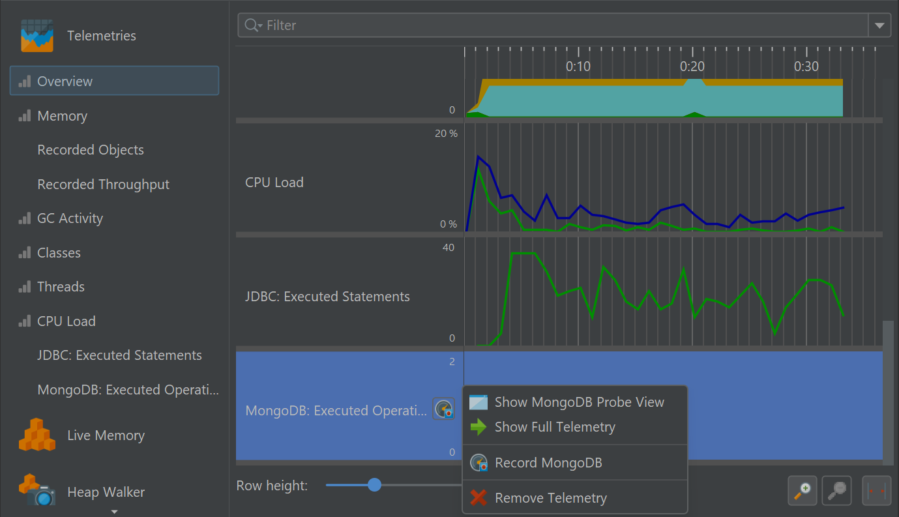Screen dimensions: 899x517
Task: Click the MongoDB record probe icon in the row
Action: [x=444, y=409]
